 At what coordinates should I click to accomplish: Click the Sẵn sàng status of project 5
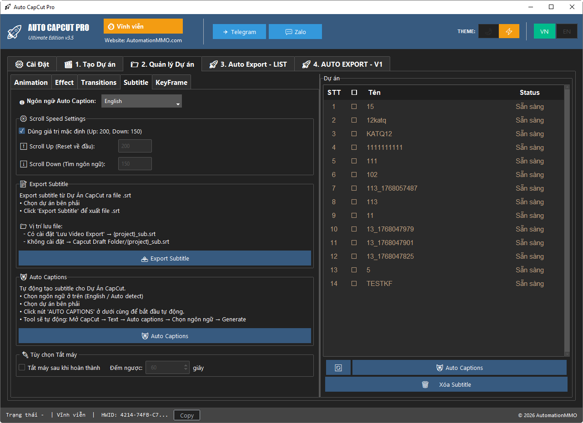[530, 270]
